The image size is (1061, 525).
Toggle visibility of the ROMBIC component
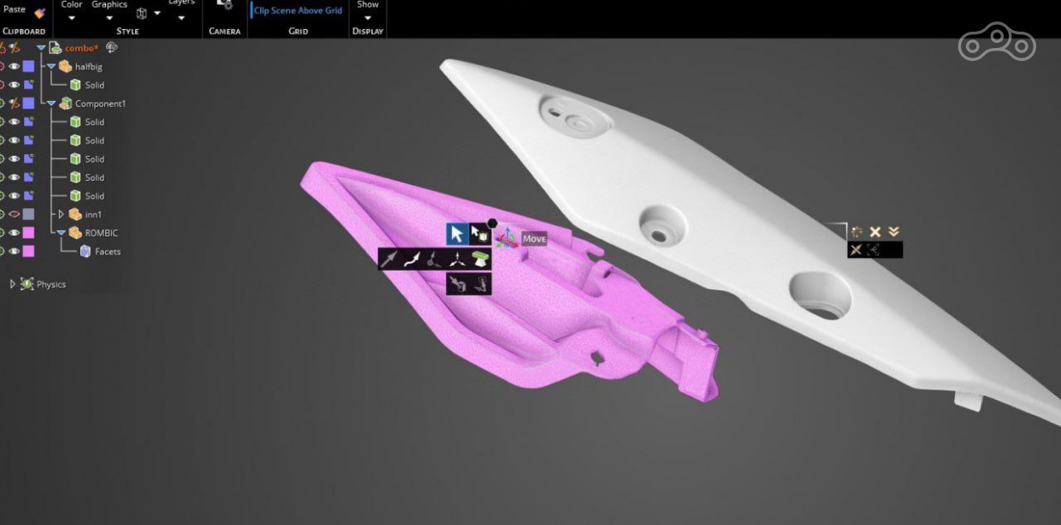coord(14,233)
